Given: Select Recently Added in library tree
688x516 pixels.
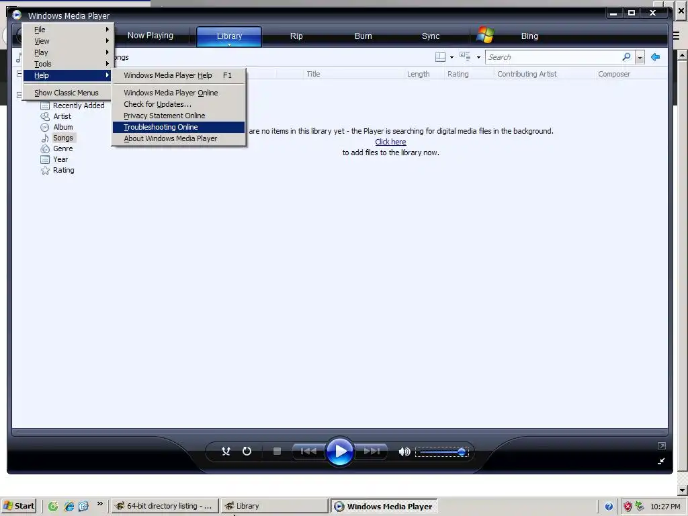Looking at the screenshot, I should click(x=79, y=105).
